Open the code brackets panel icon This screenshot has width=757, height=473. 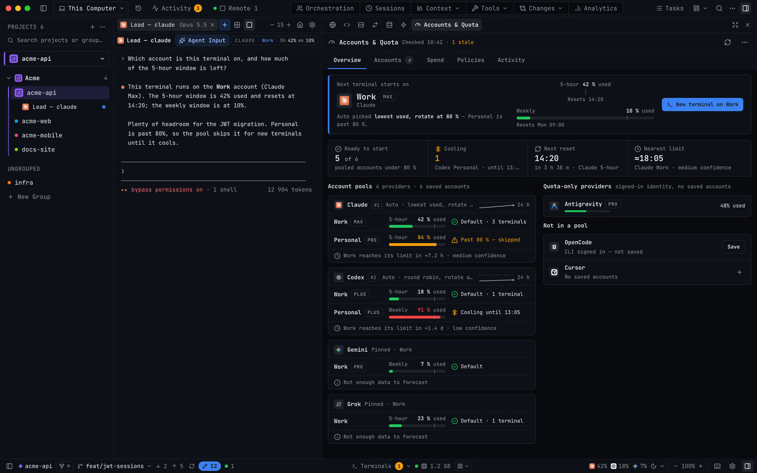pyautogui.click(x=347, y=25)
